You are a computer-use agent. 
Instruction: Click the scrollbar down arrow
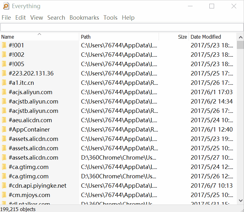[241, 200]
